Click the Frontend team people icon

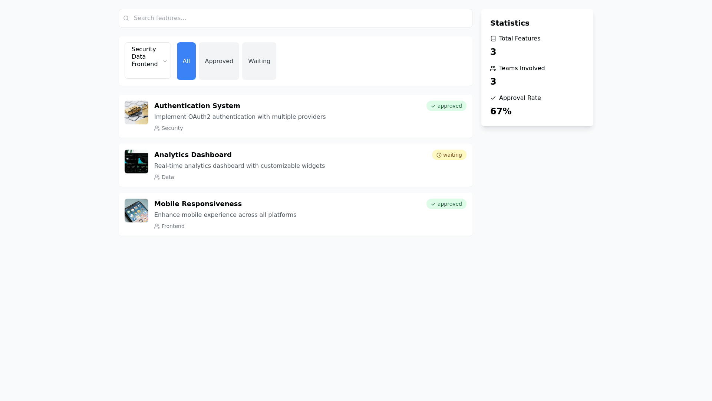coord(157,226)
